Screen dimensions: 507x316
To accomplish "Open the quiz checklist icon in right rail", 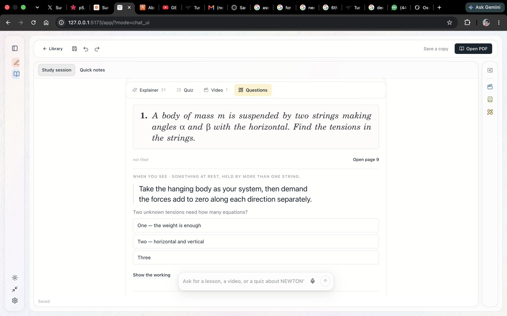I will (x=490, y=99).
